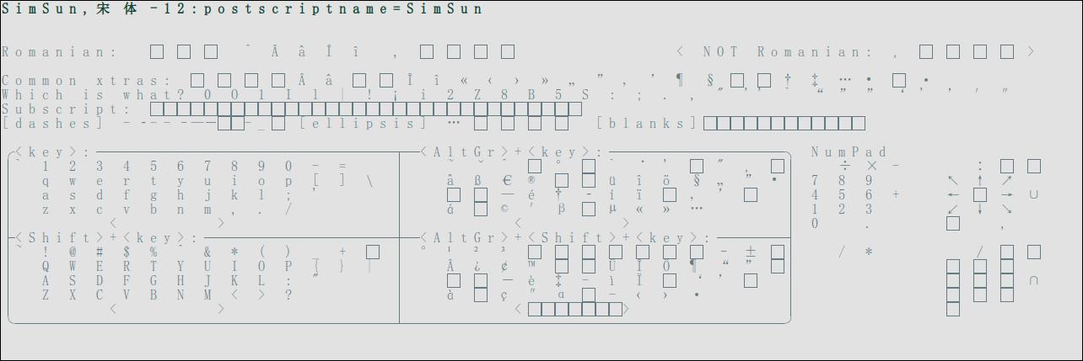Click the up arrow in the arrow cluster
Image resolution: width=1083 pixels, height=361 pixels.
(979, 180)
